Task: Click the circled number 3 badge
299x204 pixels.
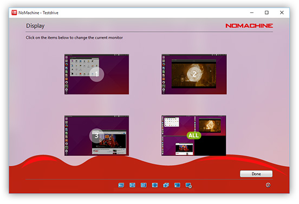Action: tap(96, 135)
